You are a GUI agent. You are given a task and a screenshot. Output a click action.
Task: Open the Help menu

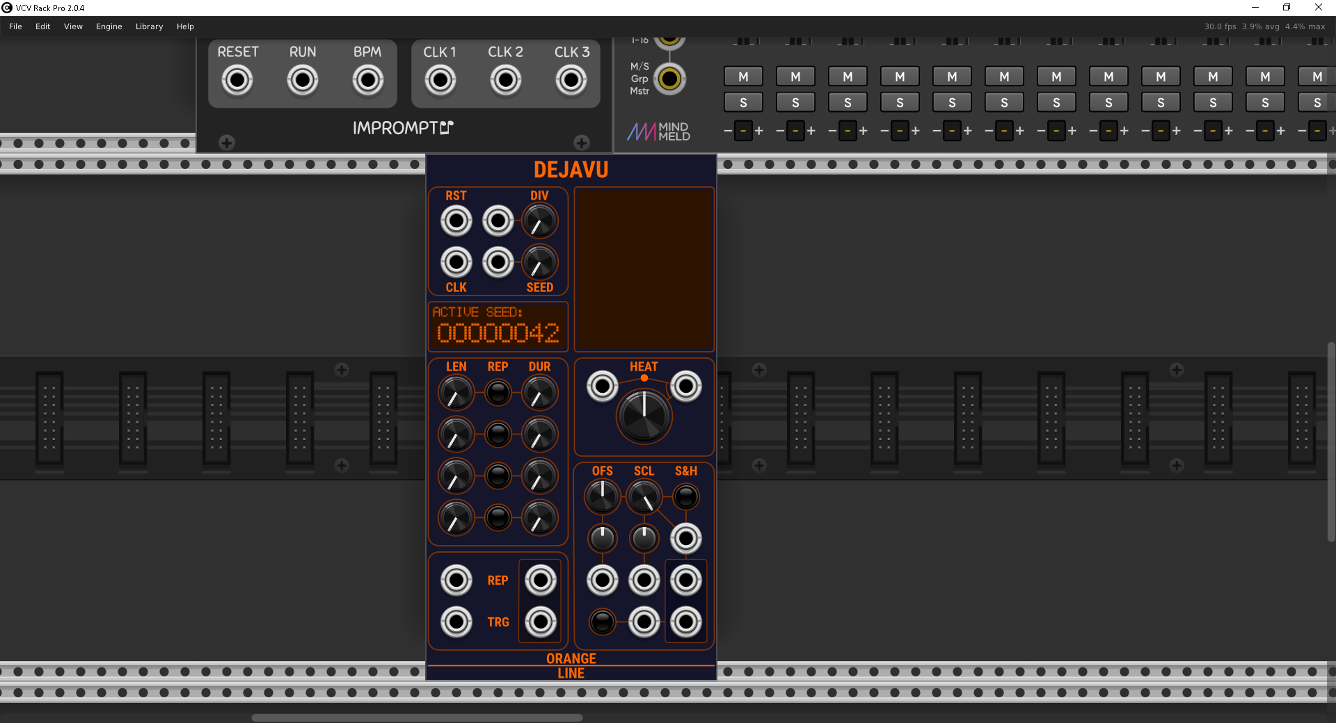click(185, 26)
